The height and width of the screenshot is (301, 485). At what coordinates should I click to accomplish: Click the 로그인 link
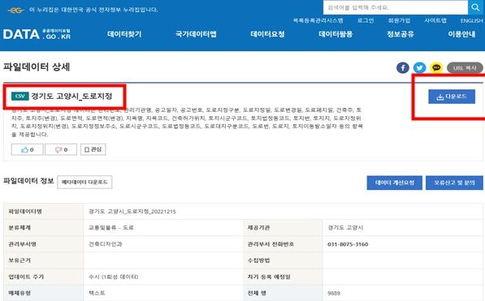click(366, 21)
